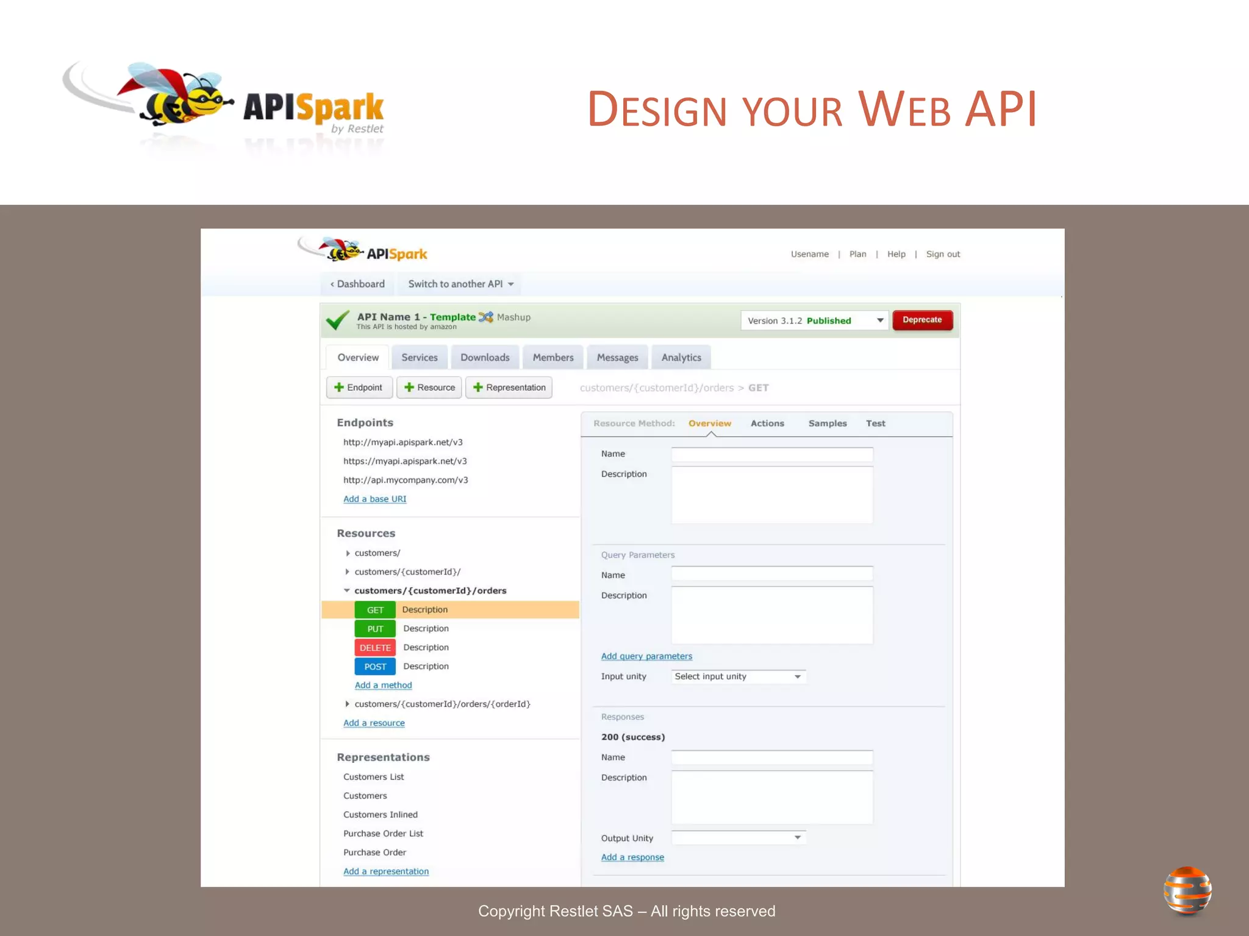Select the Purchase Order representation
This screenshot has width=1249, height=936.
click(x=374, y=853)
